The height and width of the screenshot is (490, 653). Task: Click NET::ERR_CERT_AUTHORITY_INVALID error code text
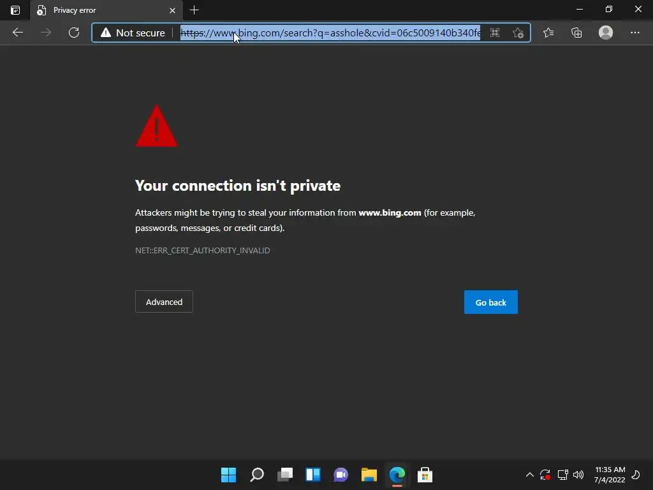[202, 250]
